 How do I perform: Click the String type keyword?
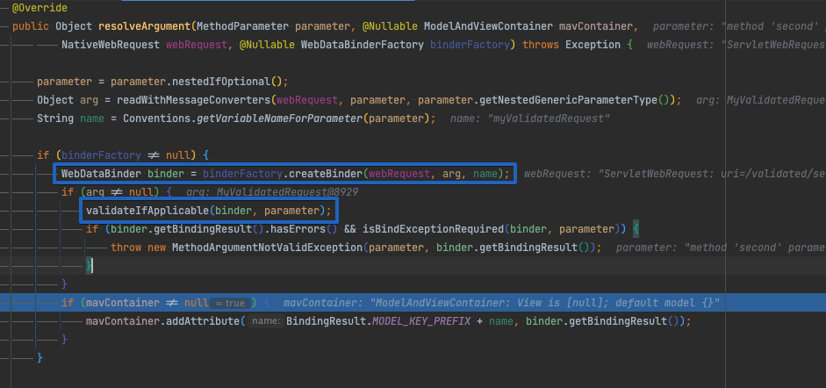(x=55, y=119)
